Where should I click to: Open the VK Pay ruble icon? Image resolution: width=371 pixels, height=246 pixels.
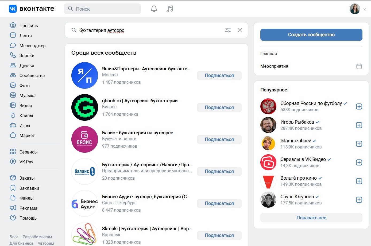13,162
